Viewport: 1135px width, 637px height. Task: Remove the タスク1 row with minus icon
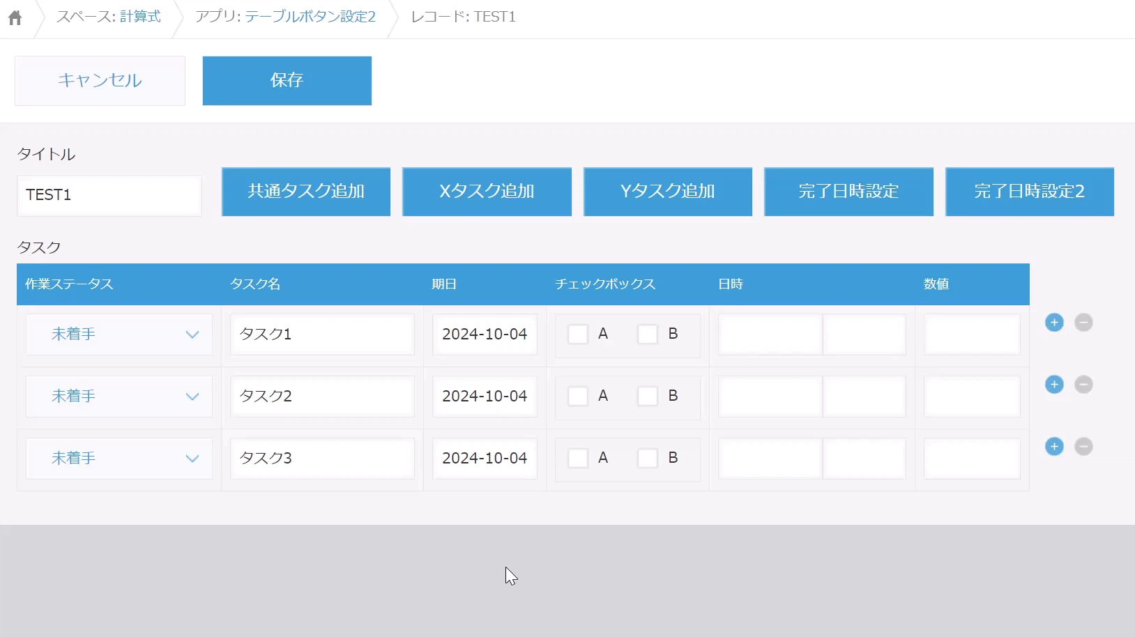click(x=1083, y=323)
